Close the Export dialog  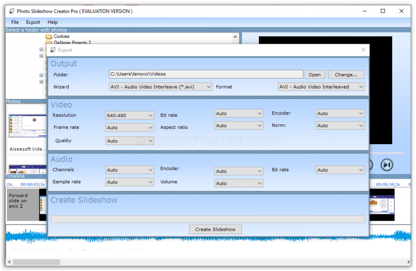point(364,50)
